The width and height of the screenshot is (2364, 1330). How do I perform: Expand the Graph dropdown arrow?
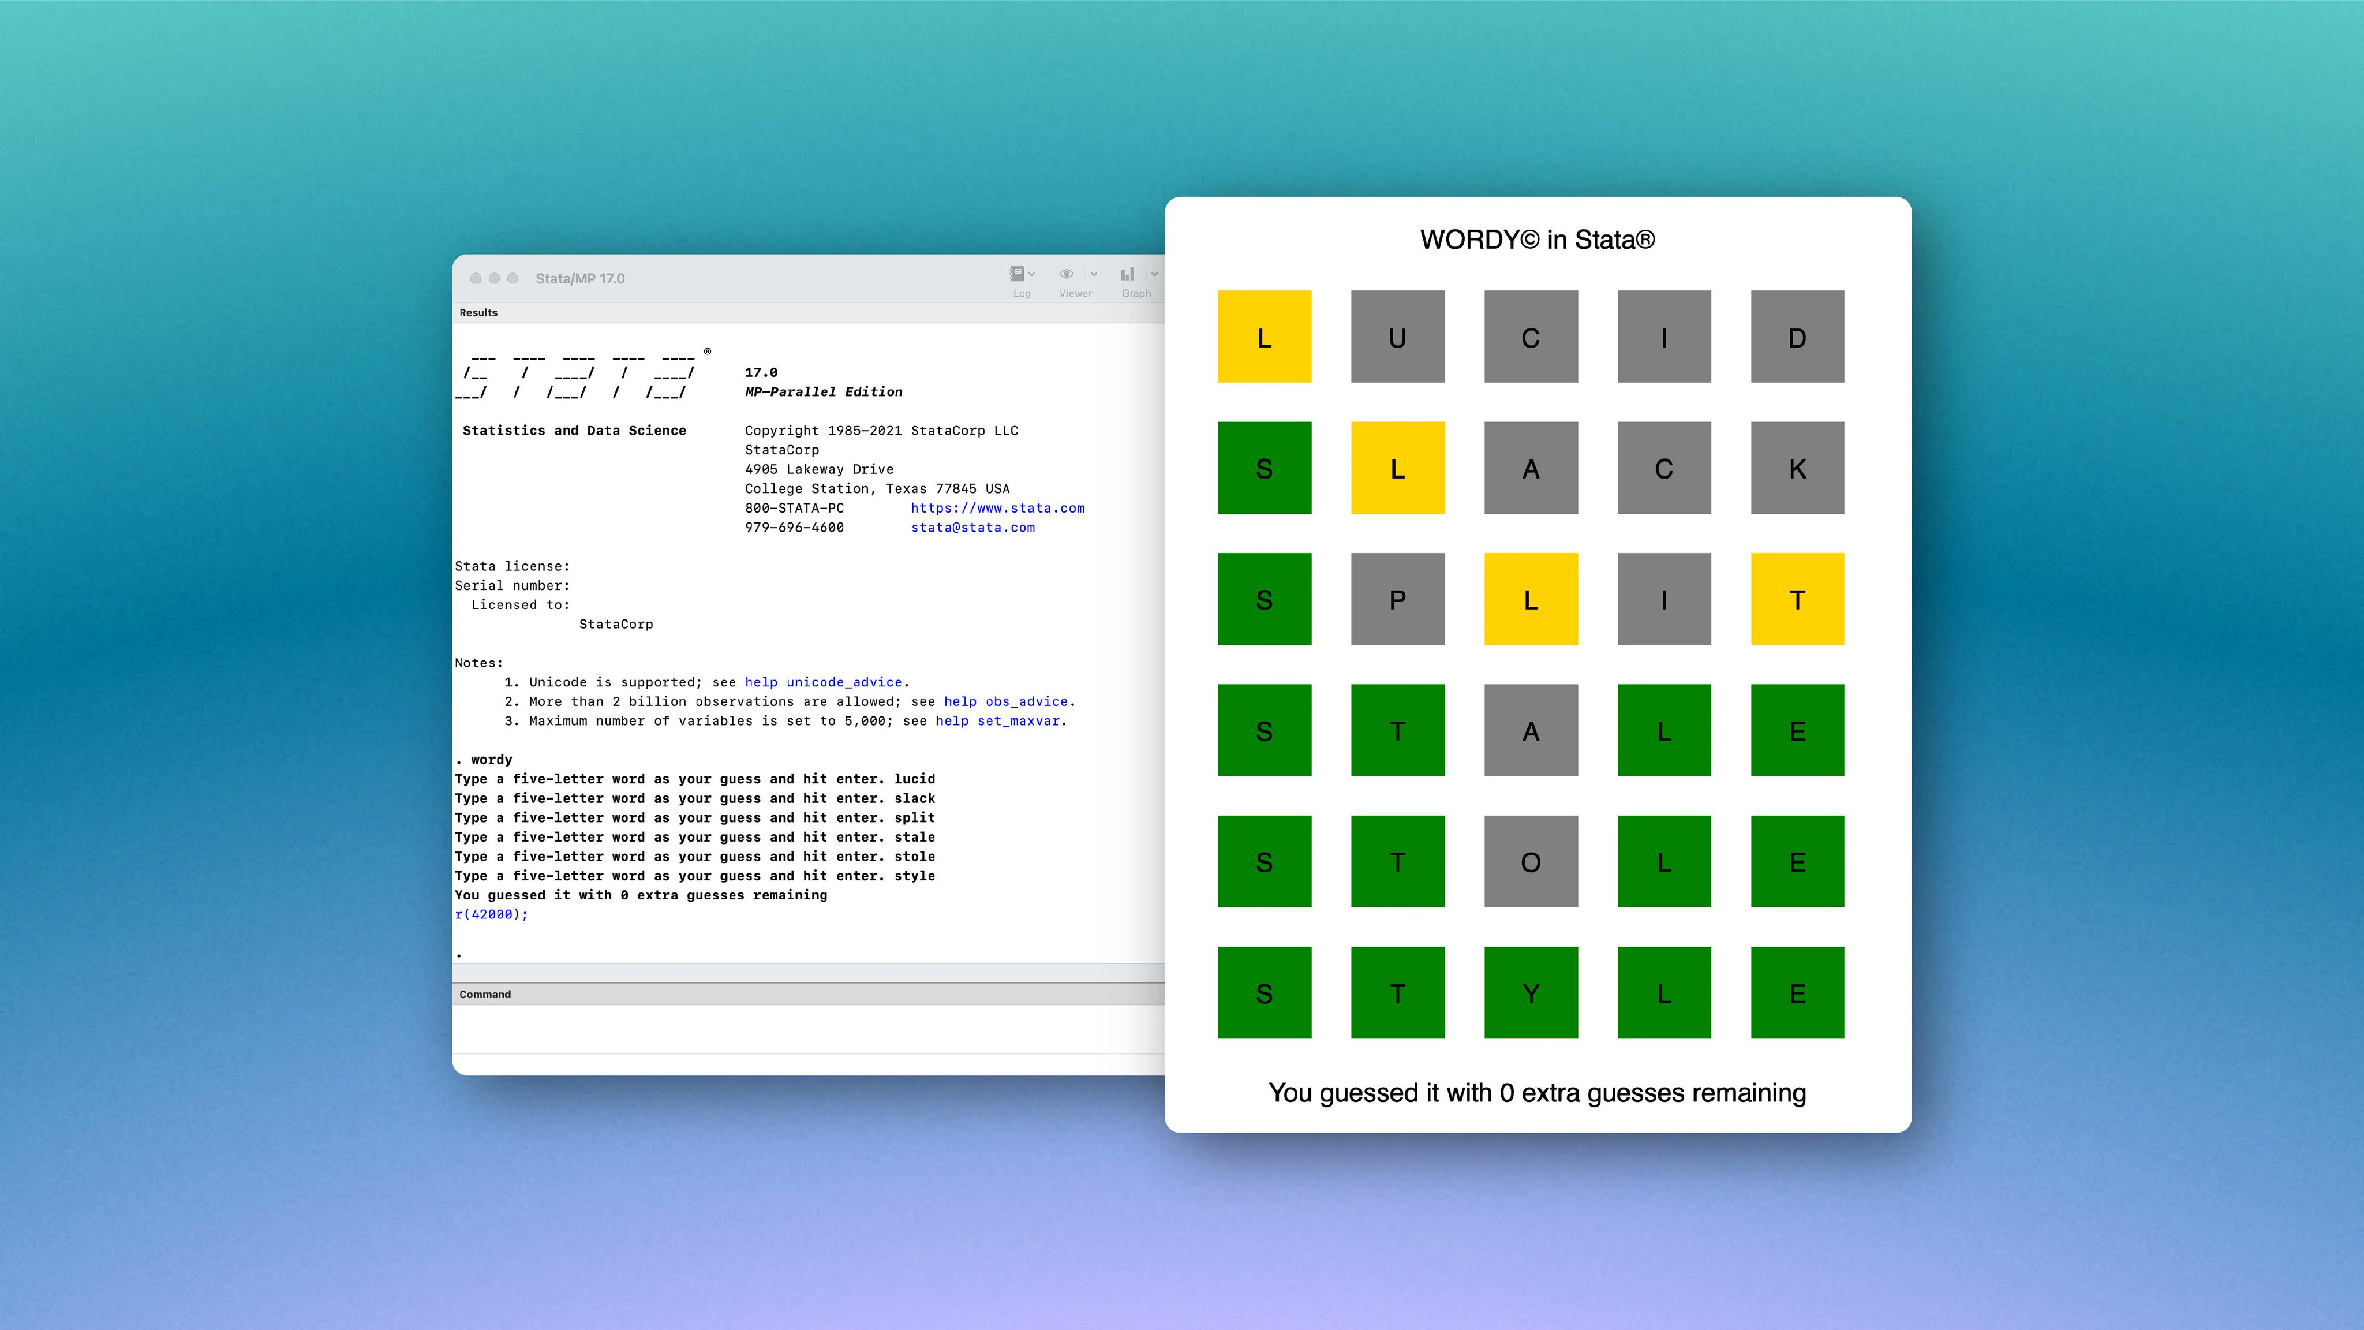click(1154, 274)
